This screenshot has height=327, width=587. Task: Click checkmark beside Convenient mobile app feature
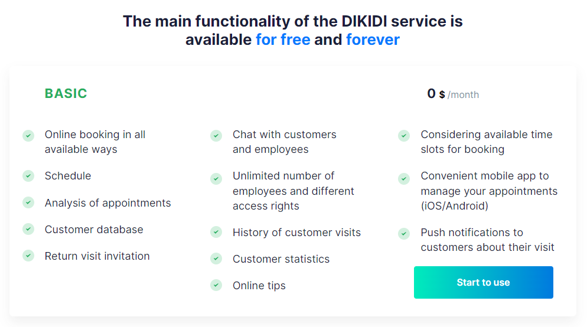click(x=404, y=179)
